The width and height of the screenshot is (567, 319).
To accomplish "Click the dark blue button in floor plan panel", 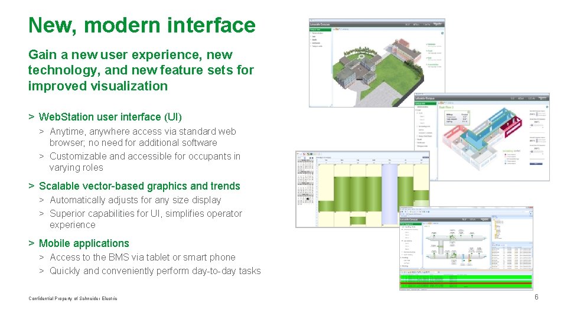I will [x=536, y=164].
